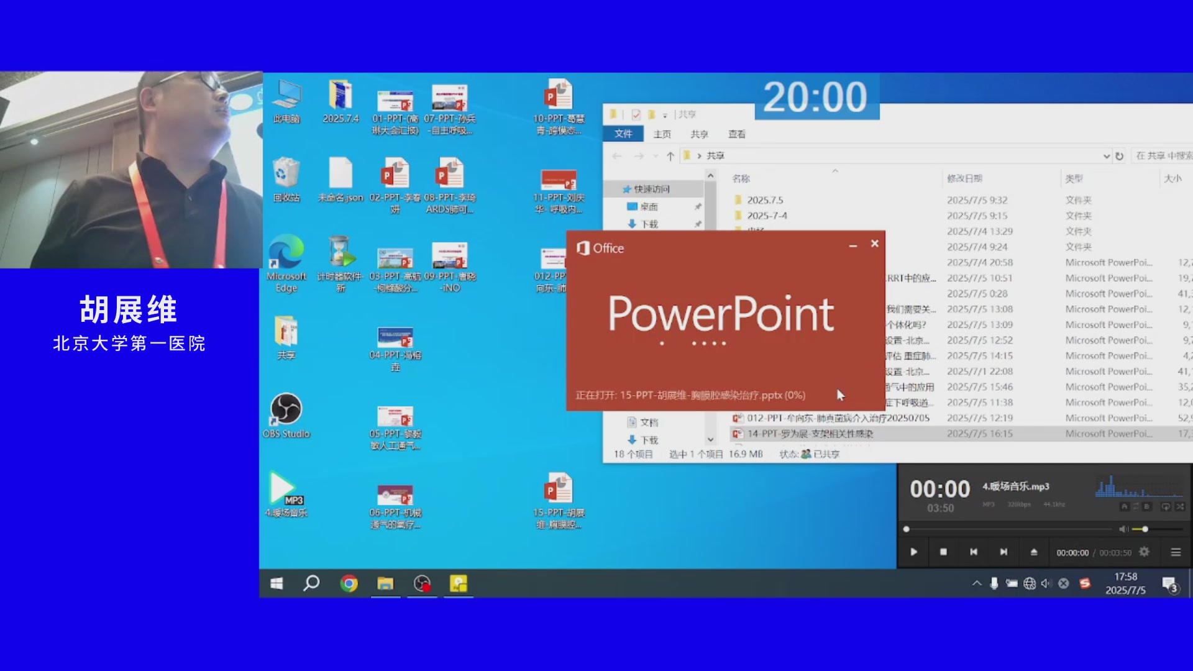Viewport: 1193px width, 671px height.
Task: Refresh the Explorer folder view
Action: [x=1119, y=156]
